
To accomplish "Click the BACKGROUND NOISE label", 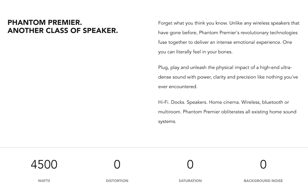I will pyautogui.click(x=263, y=181).
